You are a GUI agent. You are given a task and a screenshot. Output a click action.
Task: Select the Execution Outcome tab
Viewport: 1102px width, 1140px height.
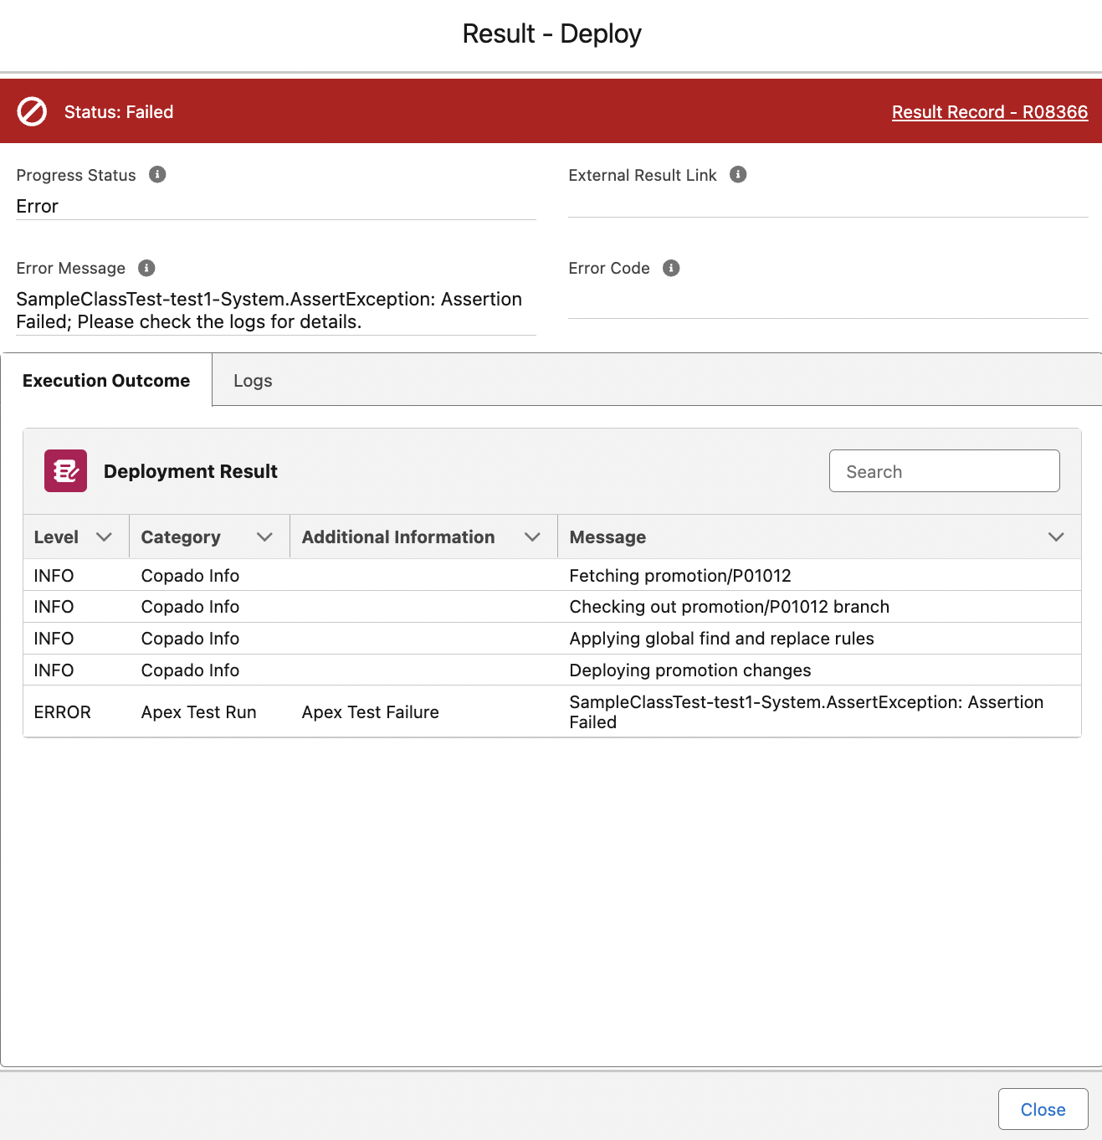(106, 381)
